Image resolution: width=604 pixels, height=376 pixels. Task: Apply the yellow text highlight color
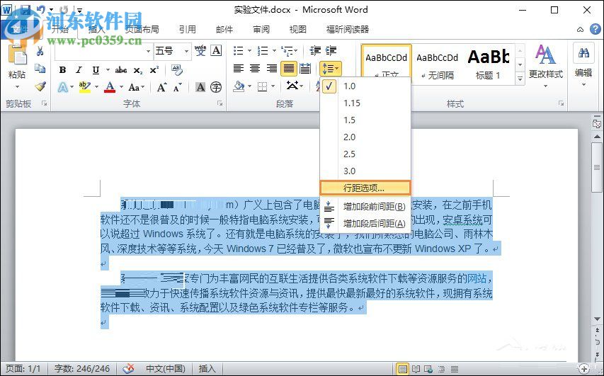click(x=85, y=88)
